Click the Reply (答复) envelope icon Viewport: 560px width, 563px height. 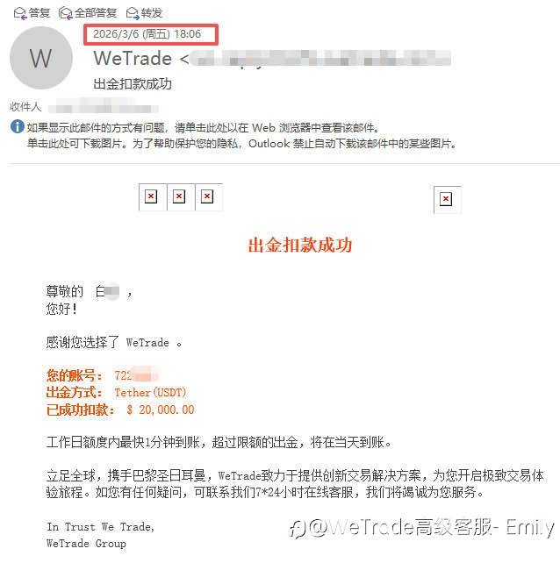tap(20, 13)
